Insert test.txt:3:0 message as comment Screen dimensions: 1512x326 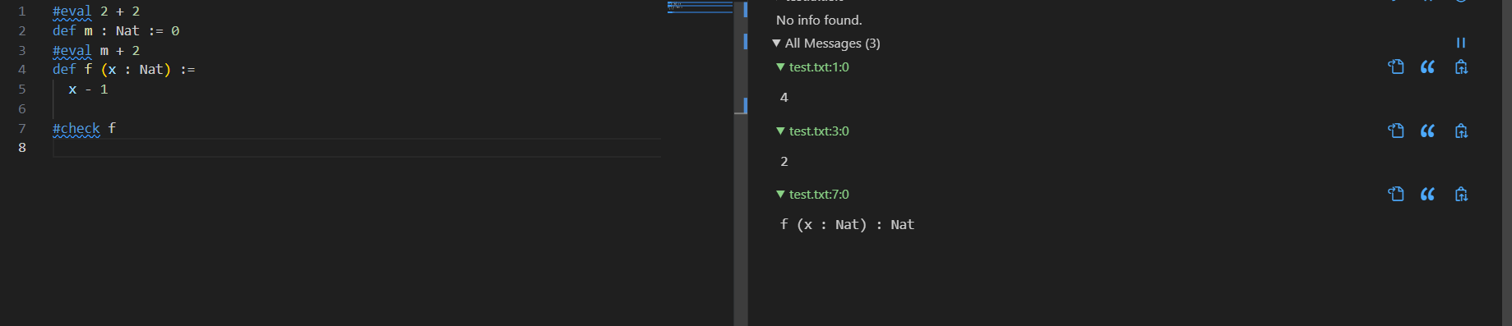[1428, 131]
